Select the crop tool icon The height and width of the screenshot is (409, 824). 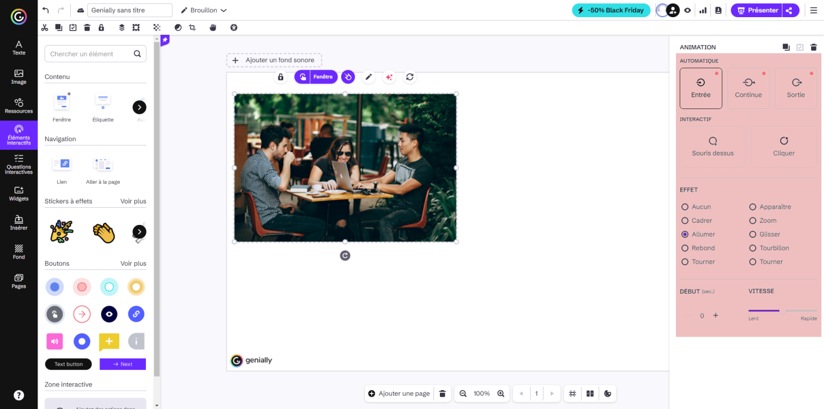click(192, 27)
